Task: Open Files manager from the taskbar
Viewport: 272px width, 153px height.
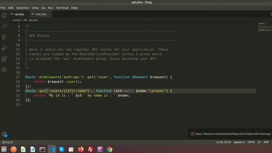Action: pyautogui.click(x=4, y=149)
